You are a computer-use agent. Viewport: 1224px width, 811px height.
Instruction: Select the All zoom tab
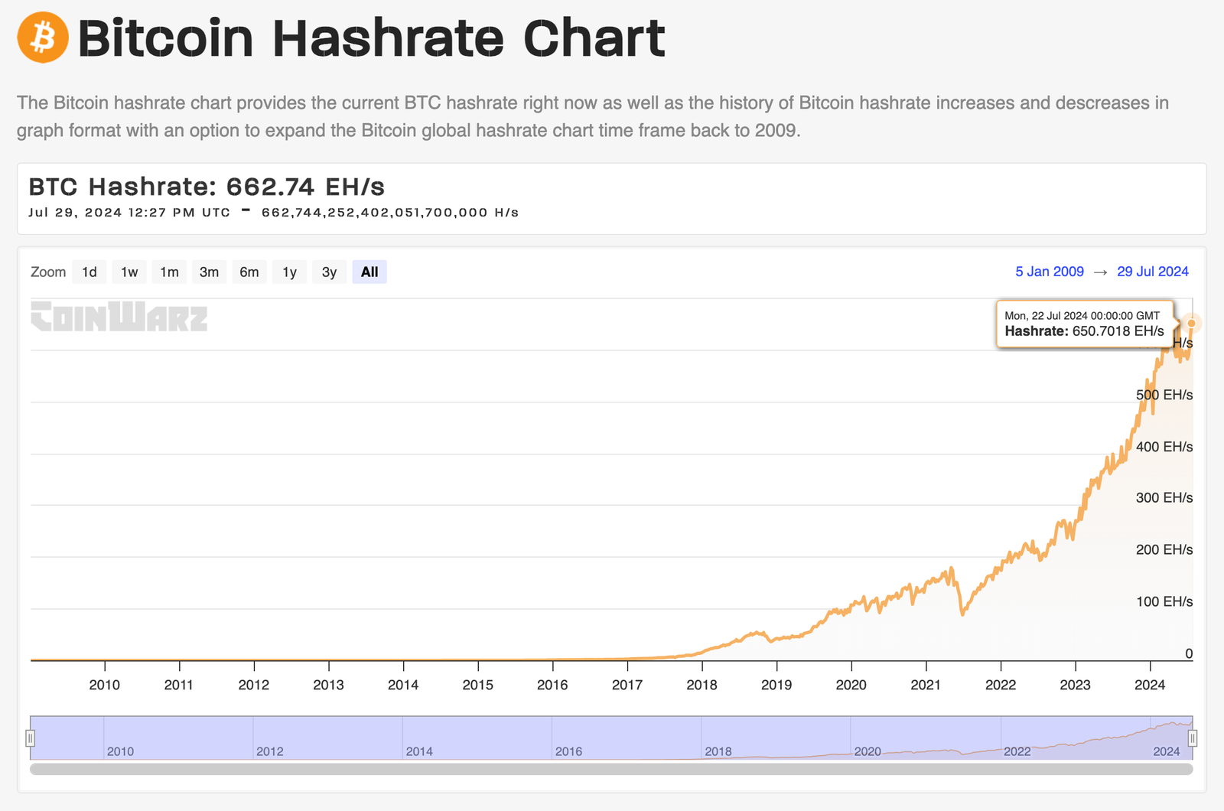[x=369, y=272]
